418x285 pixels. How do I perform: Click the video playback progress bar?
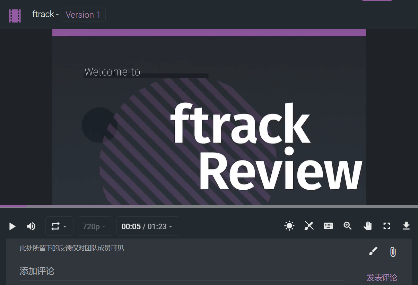[209, 206]
